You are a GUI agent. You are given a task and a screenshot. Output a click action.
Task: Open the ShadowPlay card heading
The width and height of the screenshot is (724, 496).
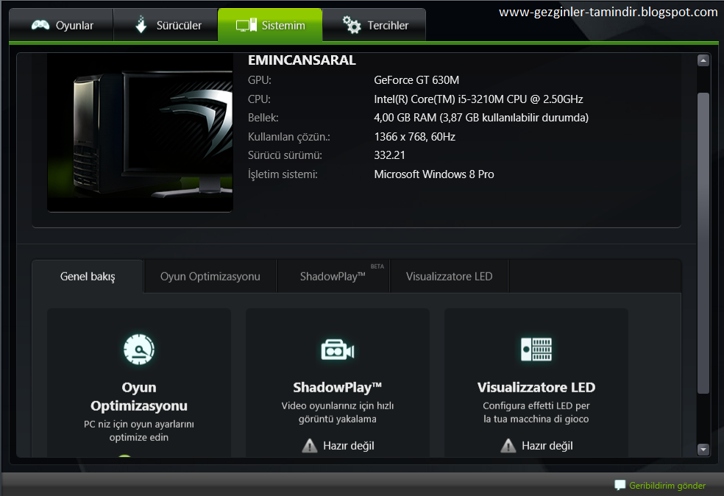click(x=338, y=387)
